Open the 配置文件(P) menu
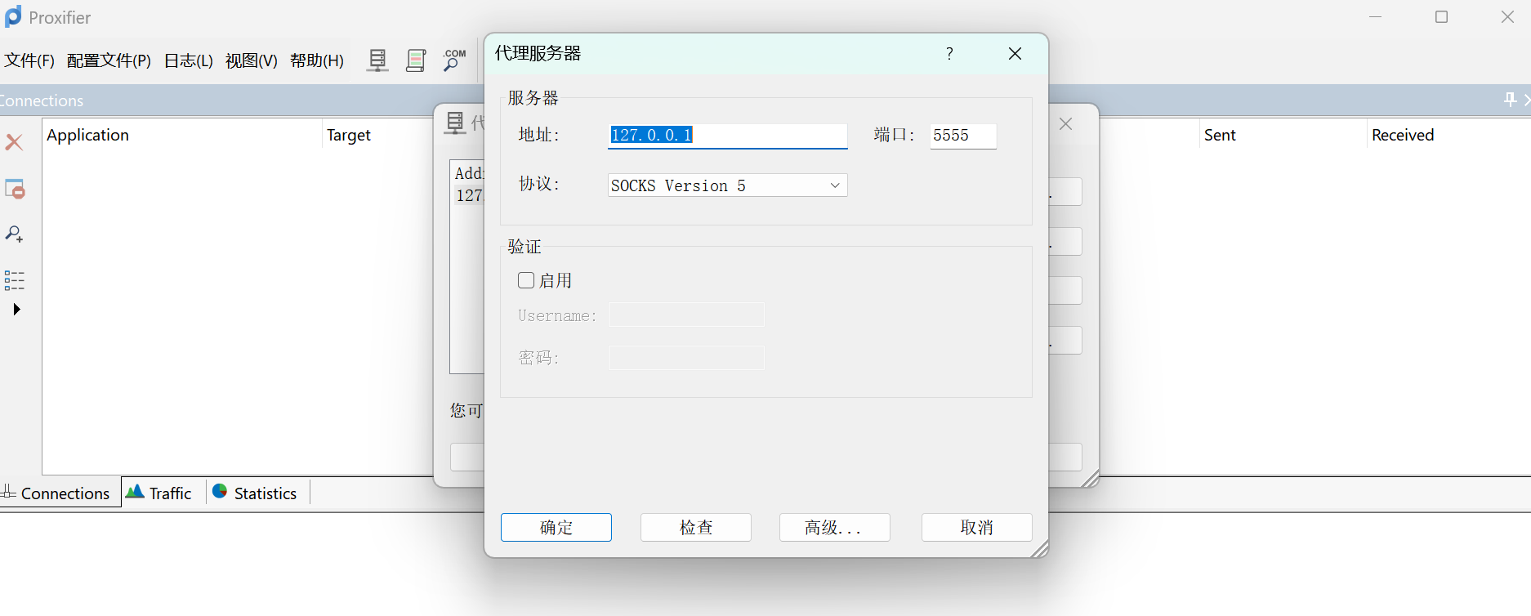 point(109,60)
